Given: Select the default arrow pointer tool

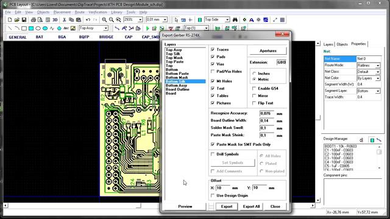Looking at the screenshot, I should (176, 19).
